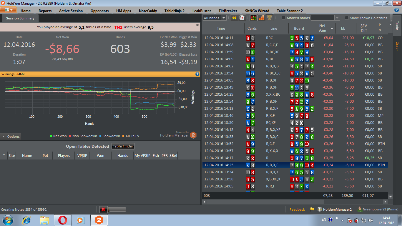Show hidden tray icons arrow

(342, 220)
